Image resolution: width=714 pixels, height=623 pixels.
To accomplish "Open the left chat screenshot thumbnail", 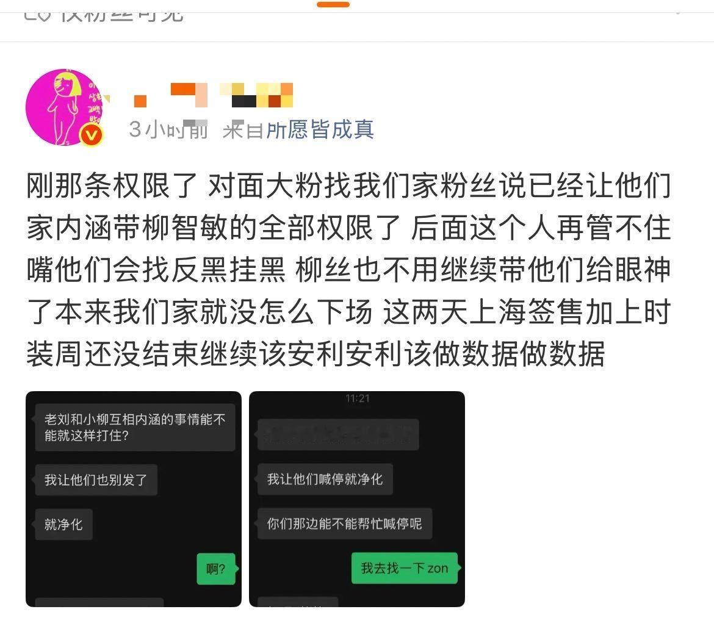I will pyautogui.click(x=134, y=499).
